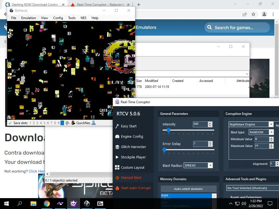Click the Chrome share page icon
Screen dimensions: 279x209
pyautogui.click(x=245, y=14)
